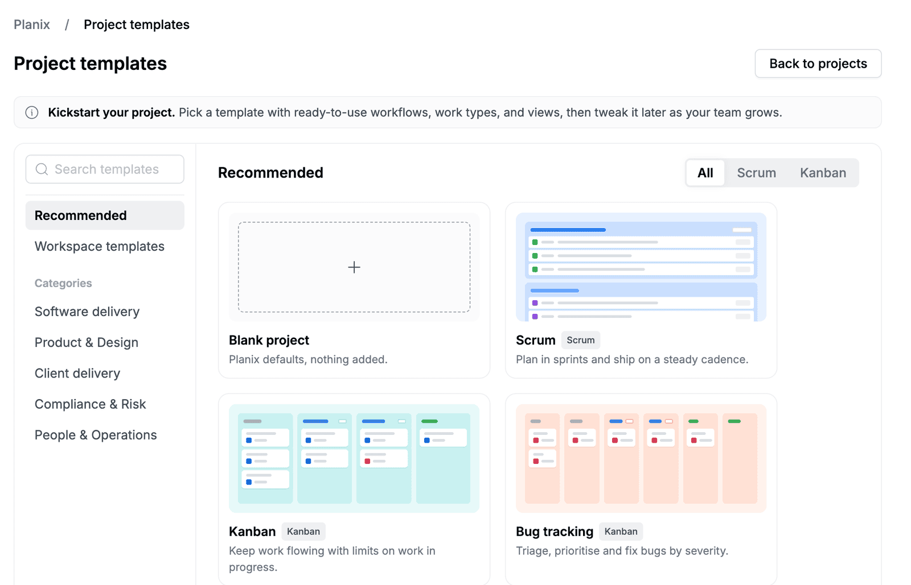Open the Scrum template preview thumbnail
Viewport: 911px width, 585px height.
tap(641, 267)
